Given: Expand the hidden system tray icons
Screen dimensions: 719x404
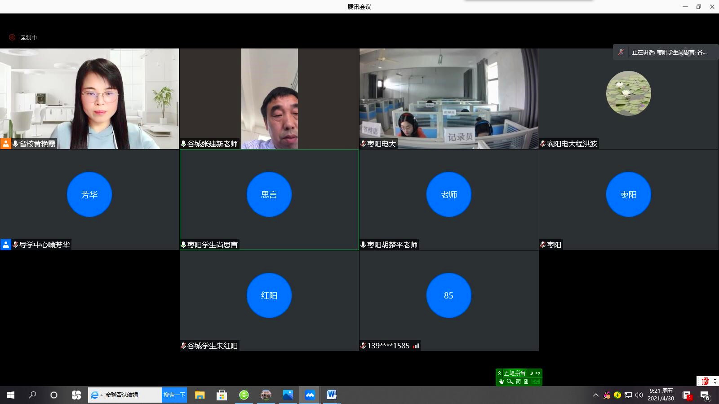Looking at the screenshot, I should click(596, 395).
